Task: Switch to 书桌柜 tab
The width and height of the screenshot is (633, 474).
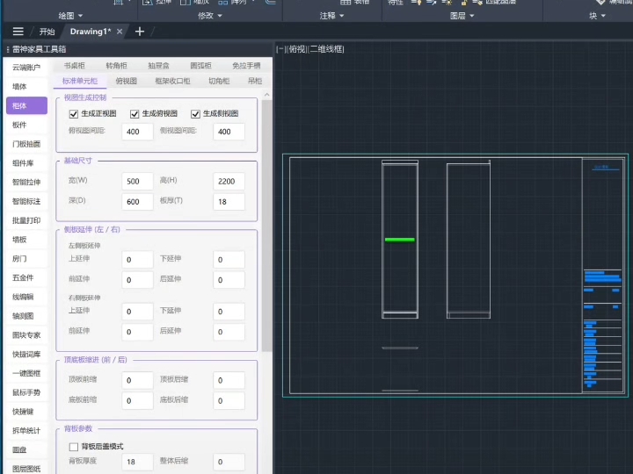Action: [74, 66]
